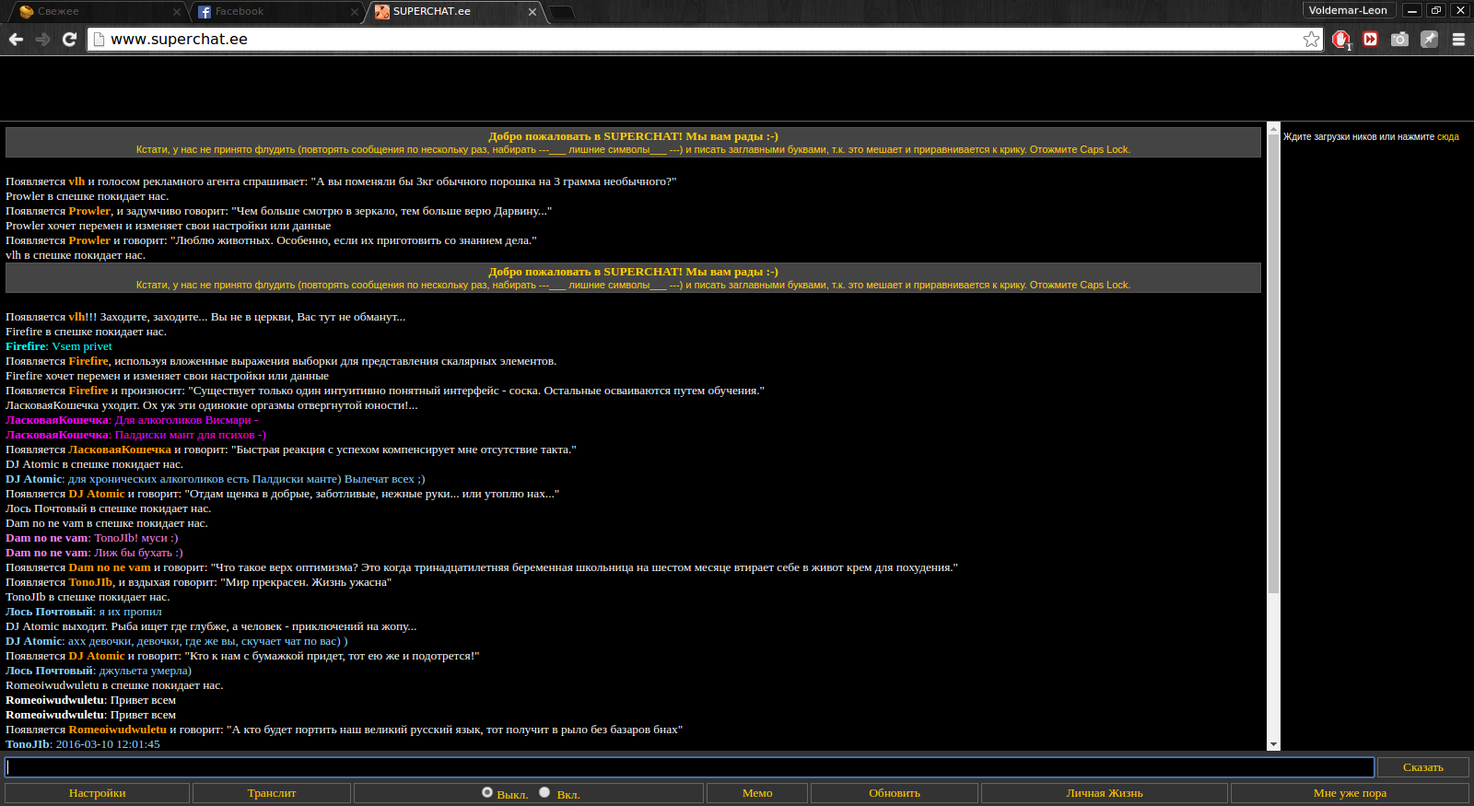
Task: Open the red shield ad-blocker extension
Action: tap(1341, 40)
